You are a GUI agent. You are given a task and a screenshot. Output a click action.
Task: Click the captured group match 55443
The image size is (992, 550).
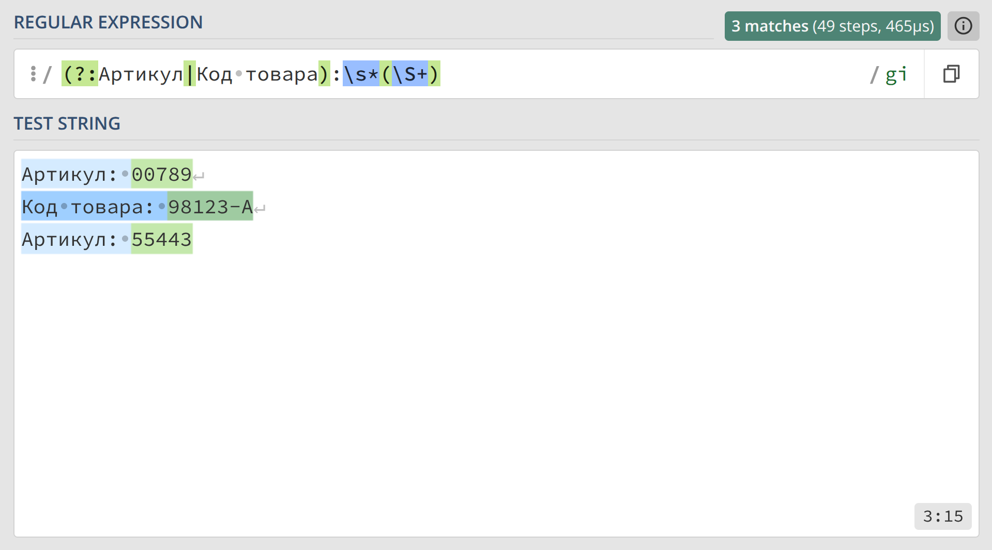(162, 239)
